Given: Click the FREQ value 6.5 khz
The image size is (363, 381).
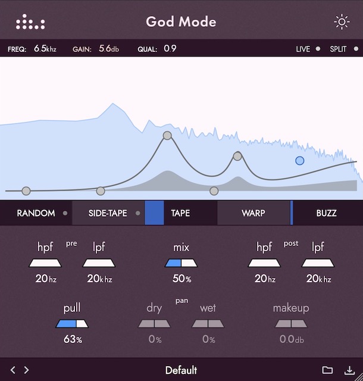Looking at the screenshot, I should (x=44, y=49).
